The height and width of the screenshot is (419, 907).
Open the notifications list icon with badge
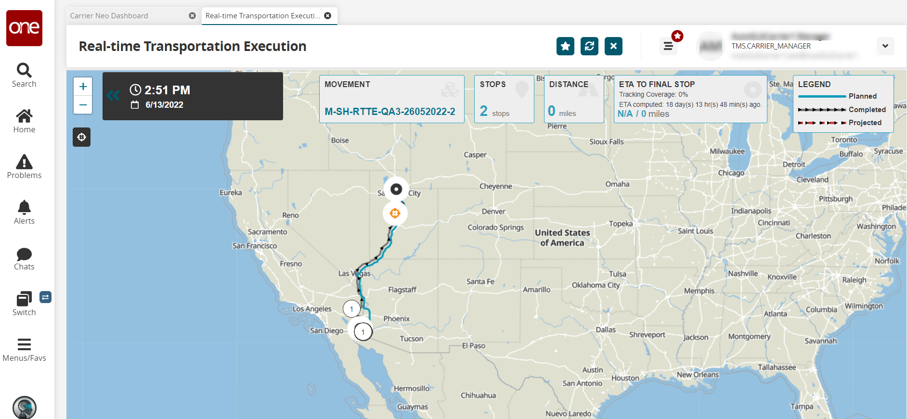click(668, 46)
